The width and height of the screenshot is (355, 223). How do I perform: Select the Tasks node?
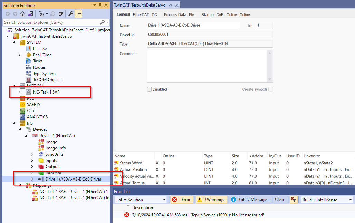pos(38,61)
